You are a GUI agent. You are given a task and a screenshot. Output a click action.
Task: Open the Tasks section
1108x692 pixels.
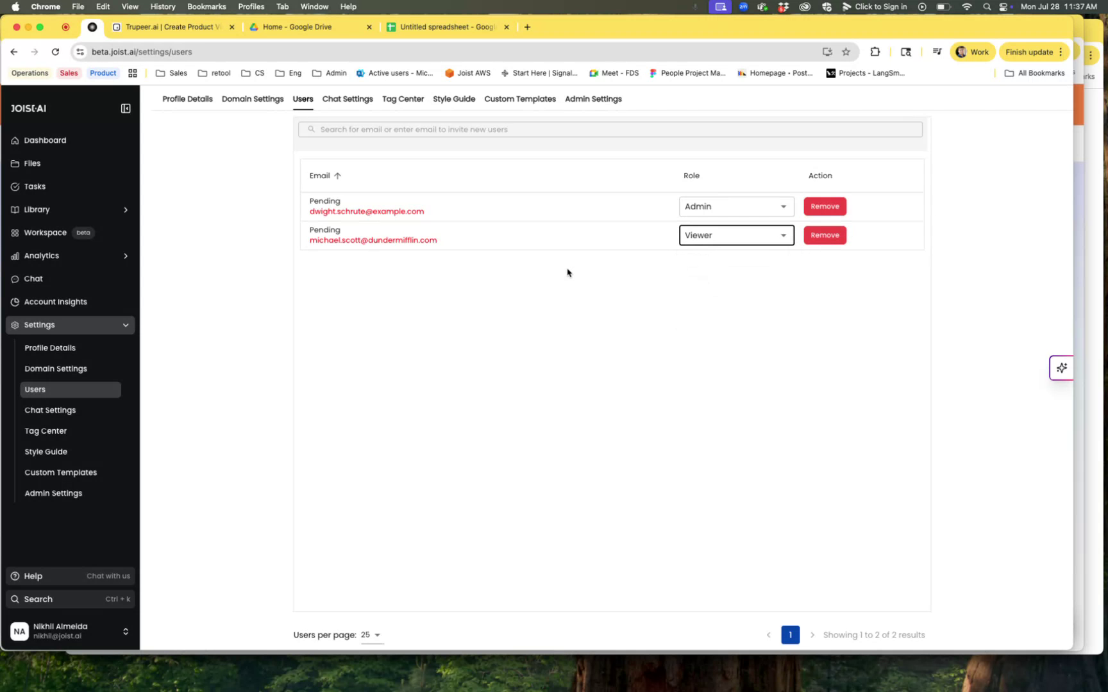(33, 186)
